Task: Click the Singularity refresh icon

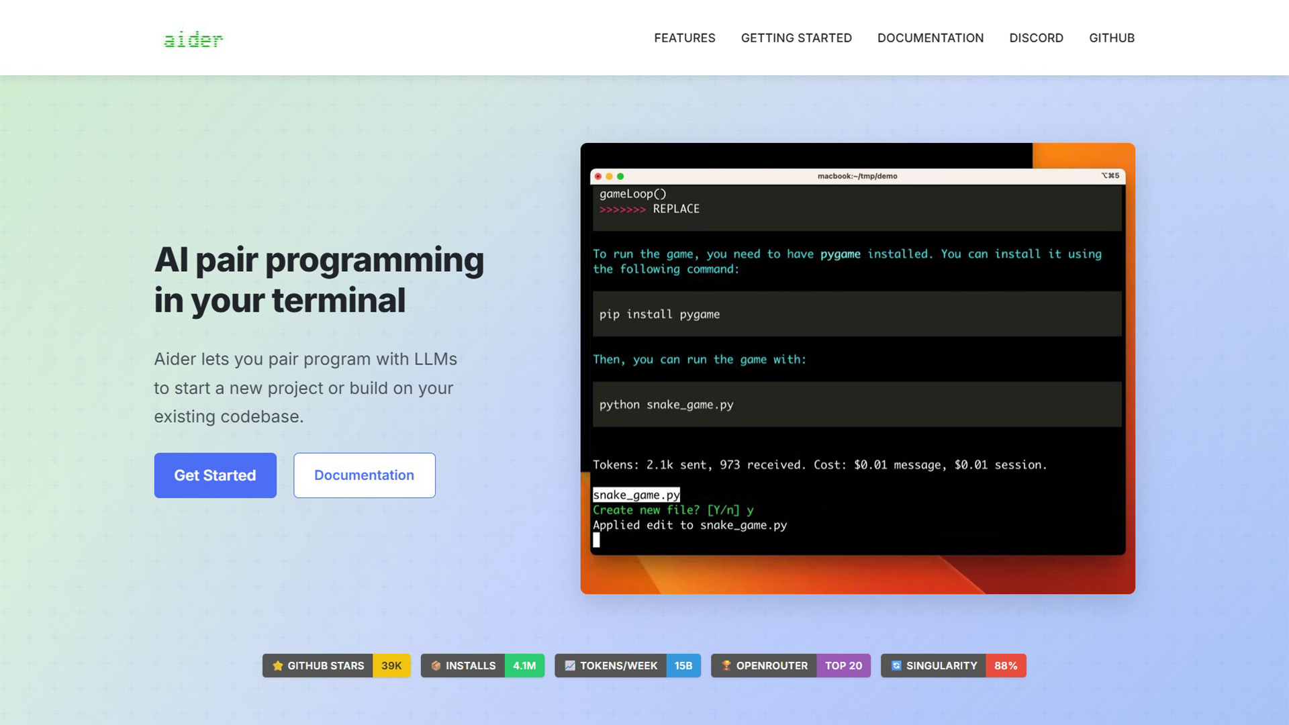Action: (x=896, y=665)
